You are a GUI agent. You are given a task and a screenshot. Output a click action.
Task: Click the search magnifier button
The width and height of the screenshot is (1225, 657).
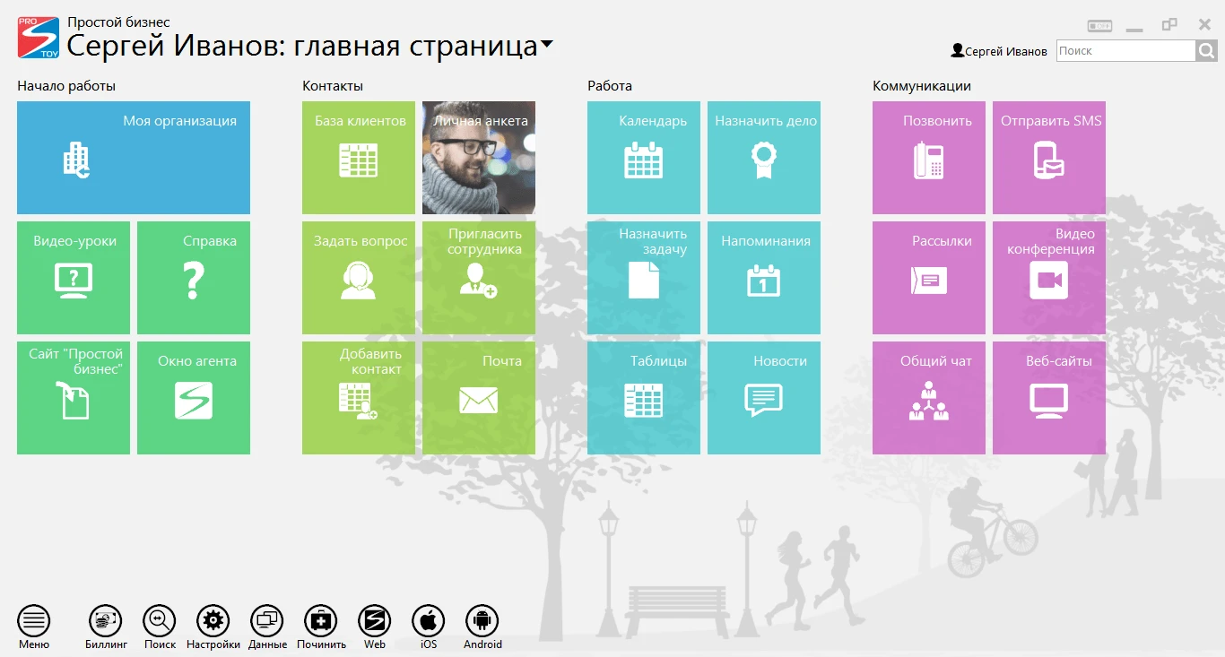click(x=1207, y=51)
